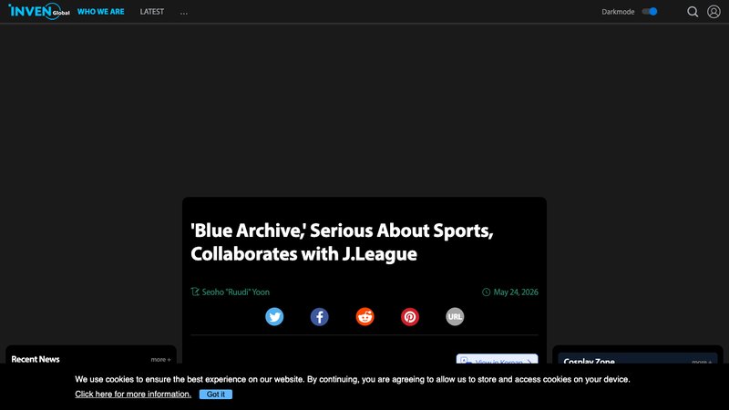
Task: Open 'Click here for more information' link
Action: [x=133, y=395]
